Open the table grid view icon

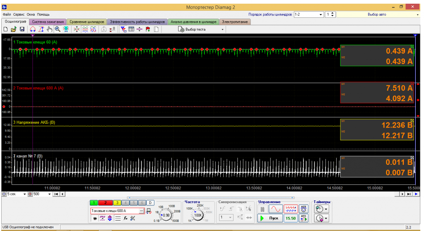click(131, 29)
